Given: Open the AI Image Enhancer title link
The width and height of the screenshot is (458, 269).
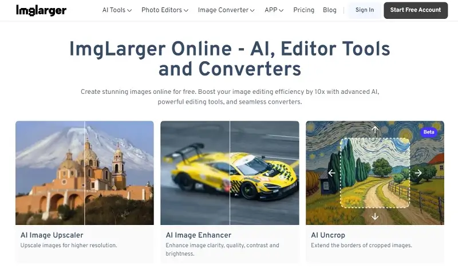Looking at the screenshot, I should [x=198, y=235].
